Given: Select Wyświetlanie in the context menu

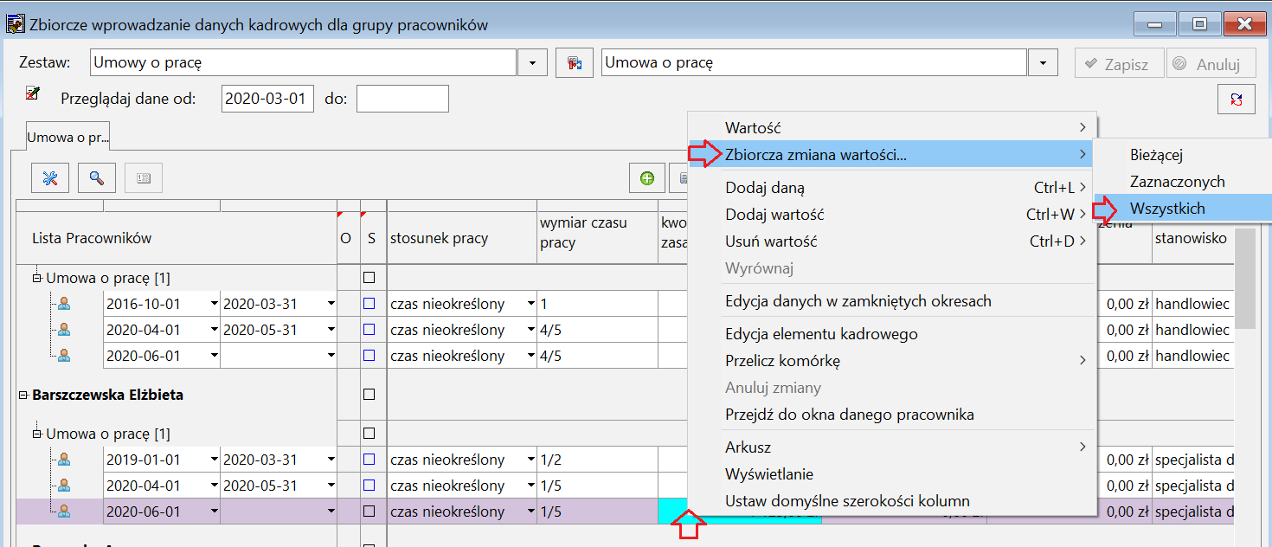Looking at the screenshot, I should 891,474.
